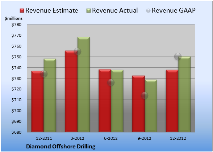Select the GAAP marker for 9-2012
The image size is (213, 152).
coord(145,95)
